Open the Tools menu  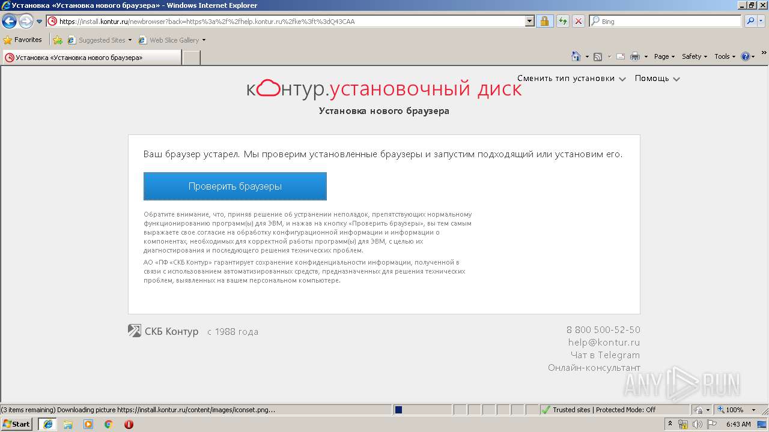725,56
